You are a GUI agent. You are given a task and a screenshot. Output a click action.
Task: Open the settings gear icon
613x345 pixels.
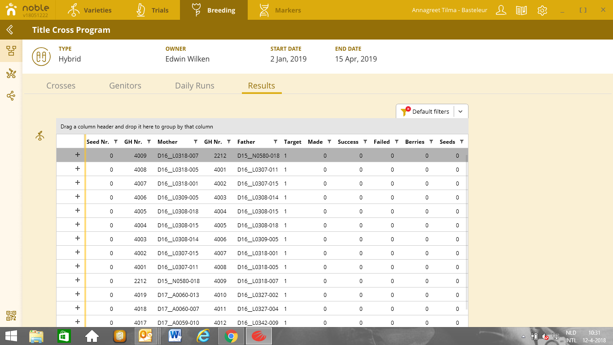point(542,10)
